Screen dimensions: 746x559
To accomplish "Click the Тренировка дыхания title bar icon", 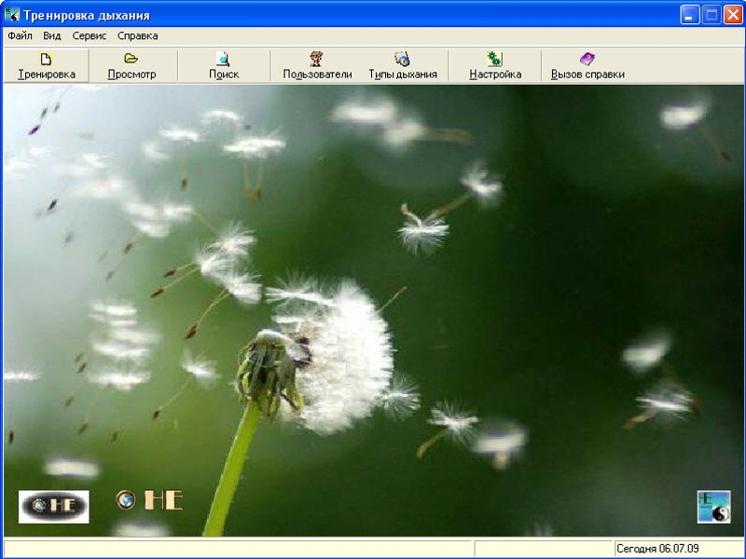I will point(12,15).
